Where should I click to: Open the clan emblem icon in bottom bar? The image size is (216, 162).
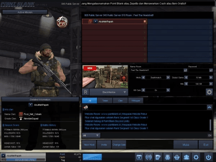point(148,157)
